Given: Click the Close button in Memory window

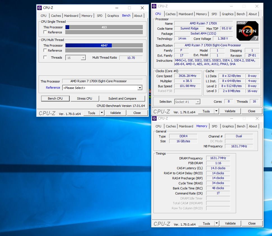Looking at the screenshot, I should click(252, 223).
